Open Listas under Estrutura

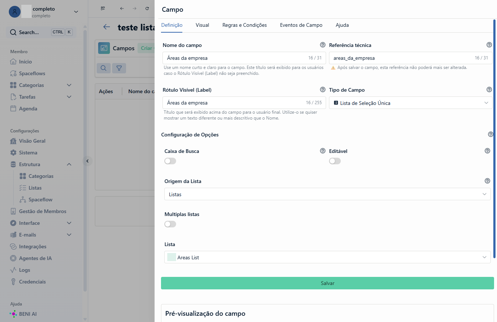[35, 188]
